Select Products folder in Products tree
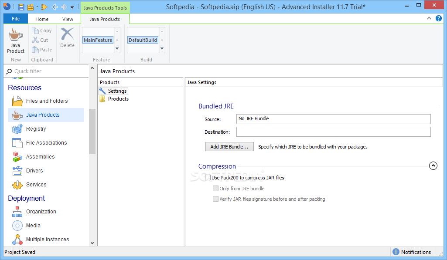The width and height of the screenshot is (447, 260). [x=114, y=99]
